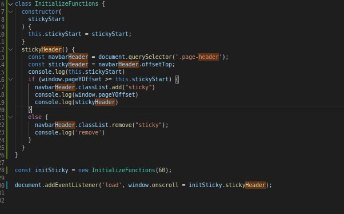The image size is (344, 214).
Task: Click 'navbarHeader.classList.add("sticky")' line
Action: (95, 87)
